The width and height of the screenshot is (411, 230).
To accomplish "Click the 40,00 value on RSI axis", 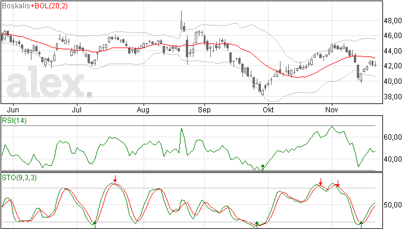I will click(x=393, y=159).
